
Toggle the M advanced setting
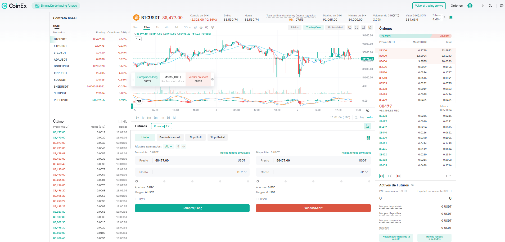[178, 146]
